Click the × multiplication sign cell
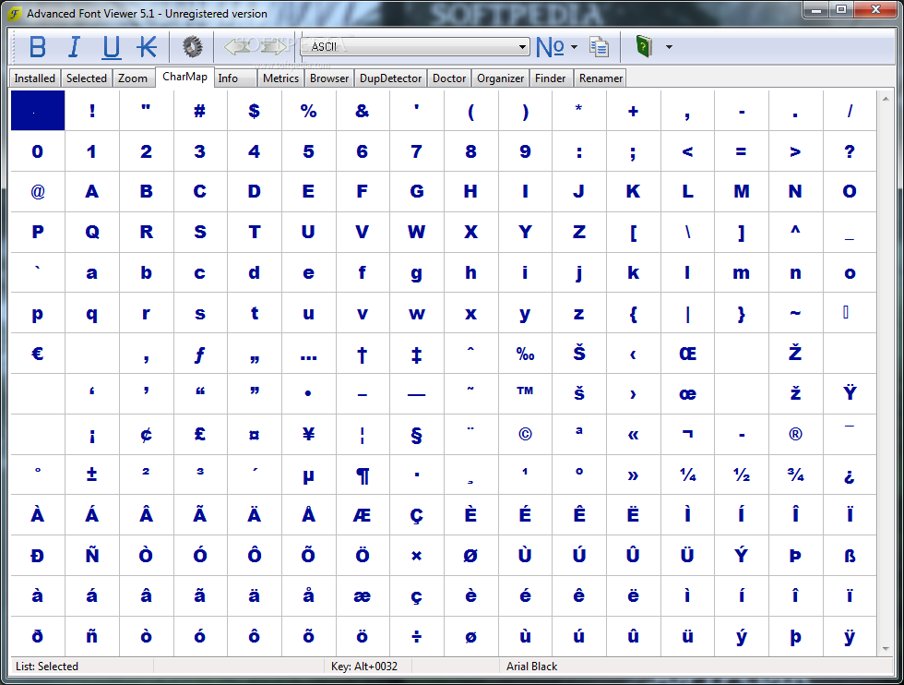 coord(416,555)
